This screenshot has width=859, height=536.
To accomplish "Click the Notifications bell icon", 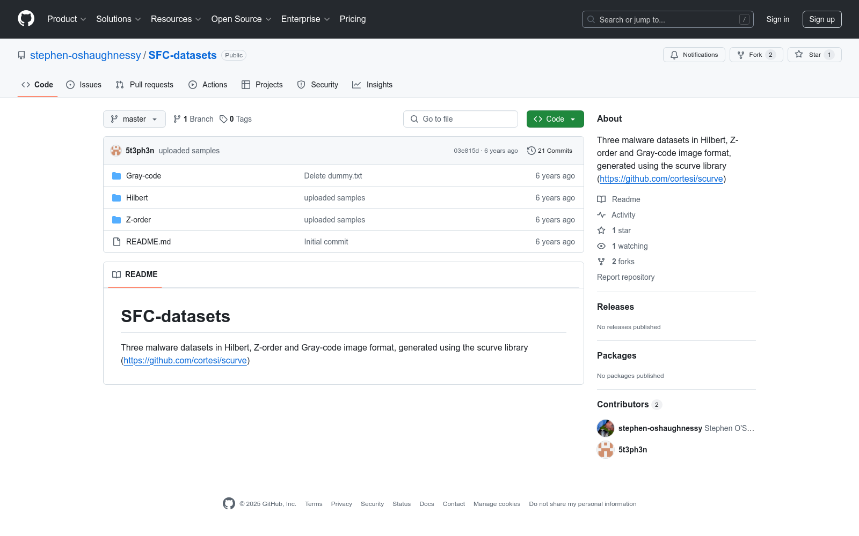I will click(674, 55).
